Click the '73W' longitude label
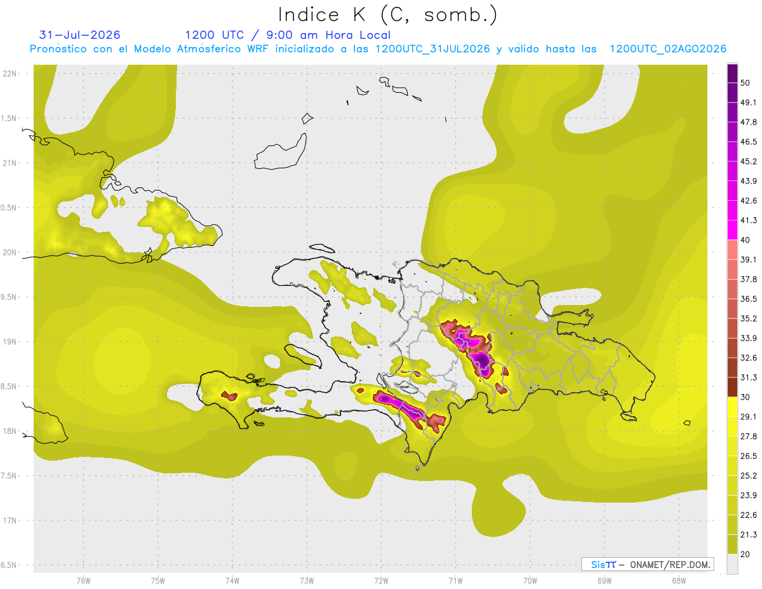762x589 pixels. coord(307,581)
